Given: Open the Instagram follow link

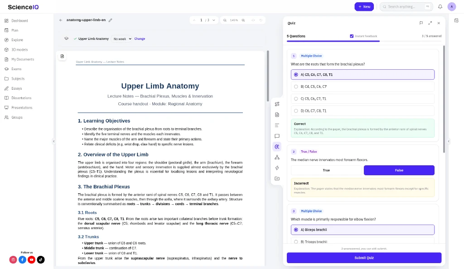Looking at the screenshot, I should coord(13,259).
